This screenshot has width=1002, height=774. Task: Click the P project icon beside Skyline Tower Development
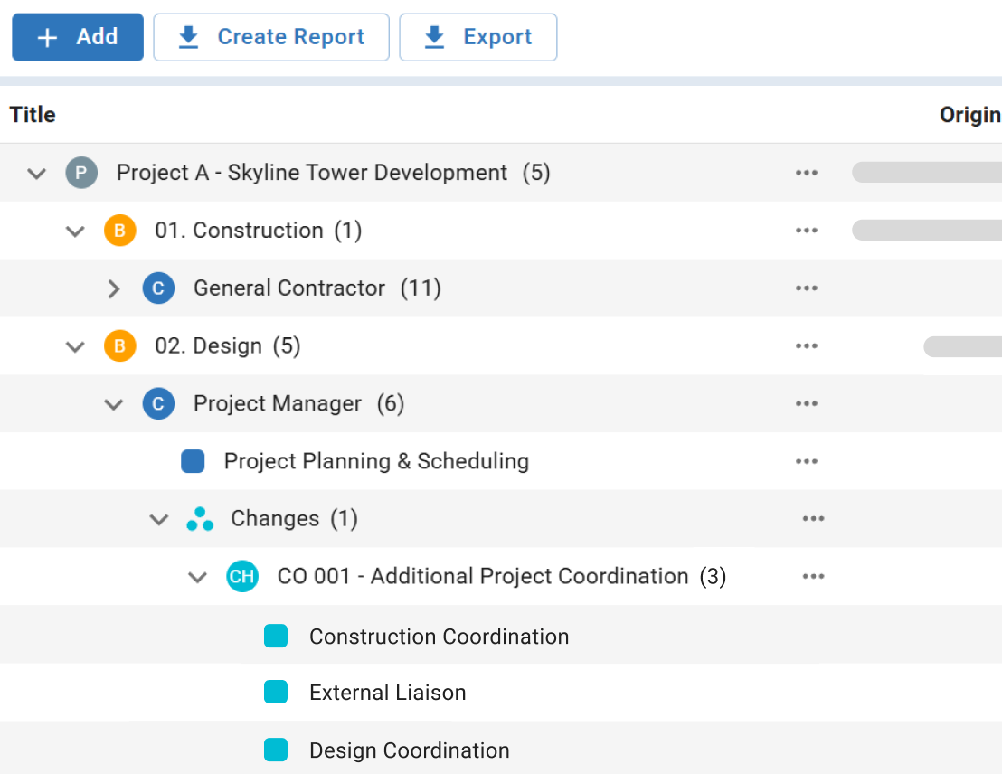[x=81, y=172]
